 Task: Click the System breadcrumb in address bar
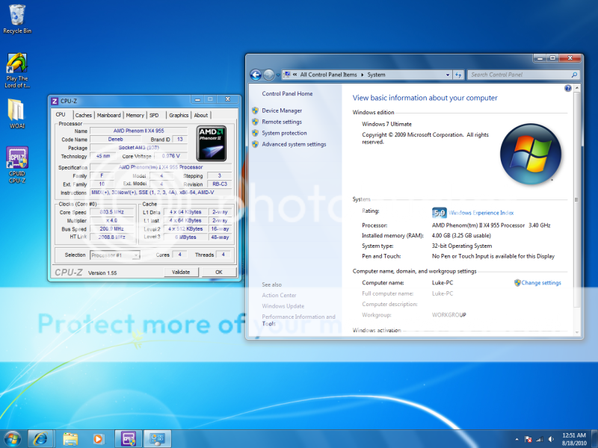coord(376,75)
